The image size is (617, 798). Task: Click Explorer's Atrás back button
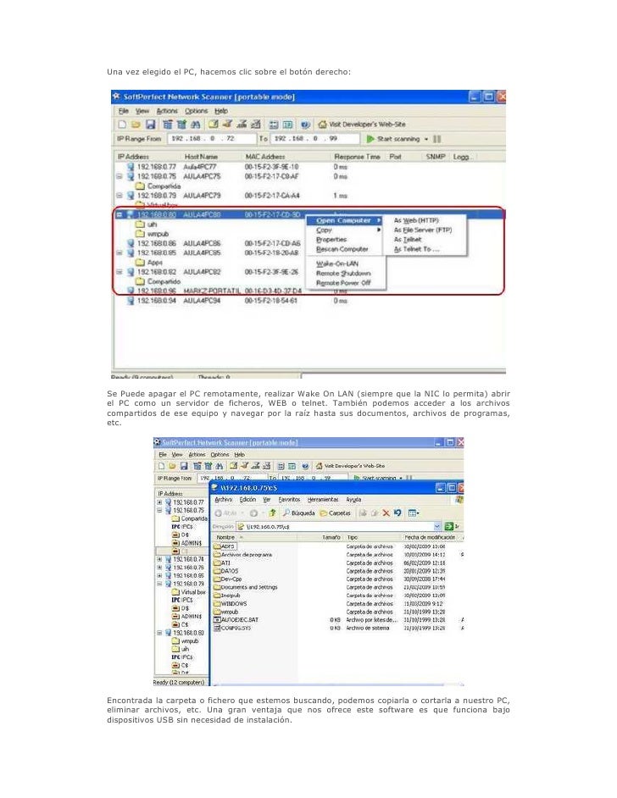pyautogui.click(x=226, y=513)
